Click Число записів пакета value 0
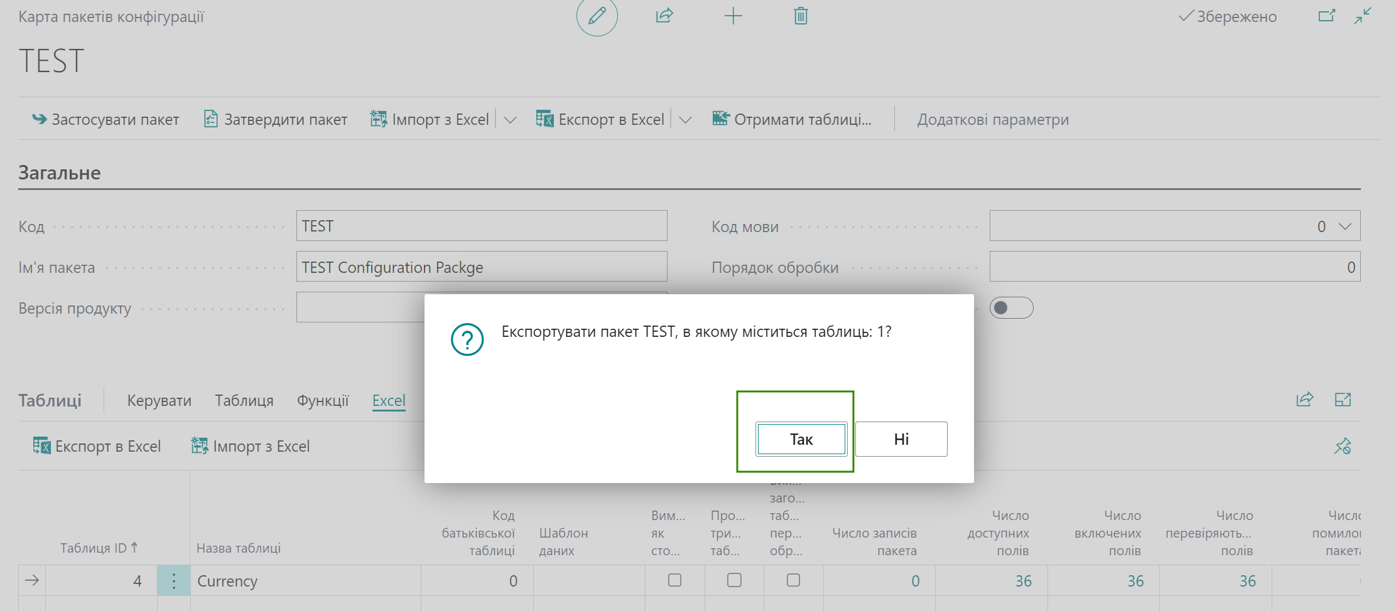1396x611 pixels. coord(916,581)
